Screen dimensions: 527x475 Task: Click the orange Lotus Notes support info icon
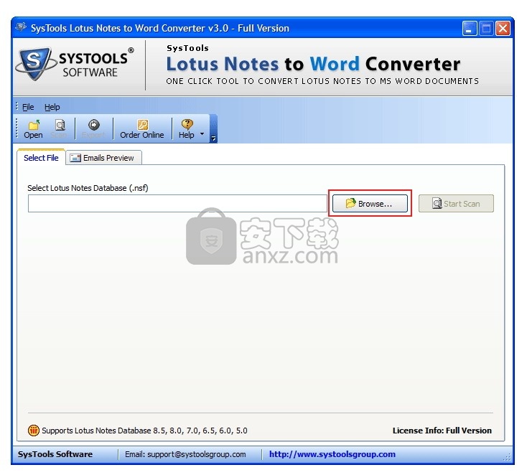(33, 431)
